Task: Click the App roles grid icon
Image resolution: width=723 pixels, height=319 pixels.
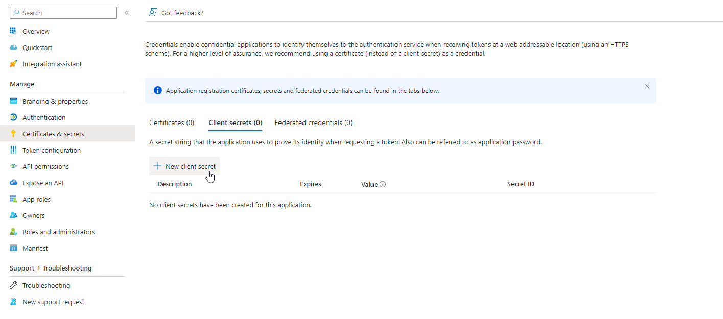Action: coord(14,199)
